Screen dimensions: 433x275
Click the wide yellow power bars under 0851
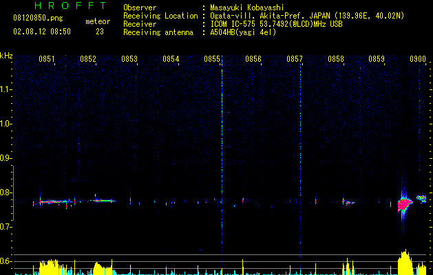point(50,267)
